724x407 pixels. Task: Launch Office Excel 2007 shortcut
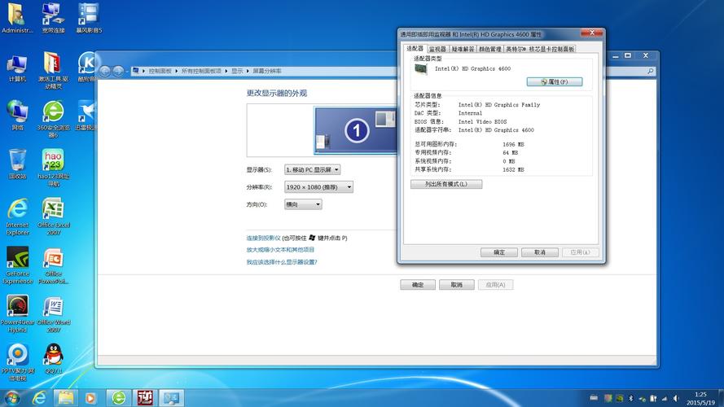pos(53,217)
